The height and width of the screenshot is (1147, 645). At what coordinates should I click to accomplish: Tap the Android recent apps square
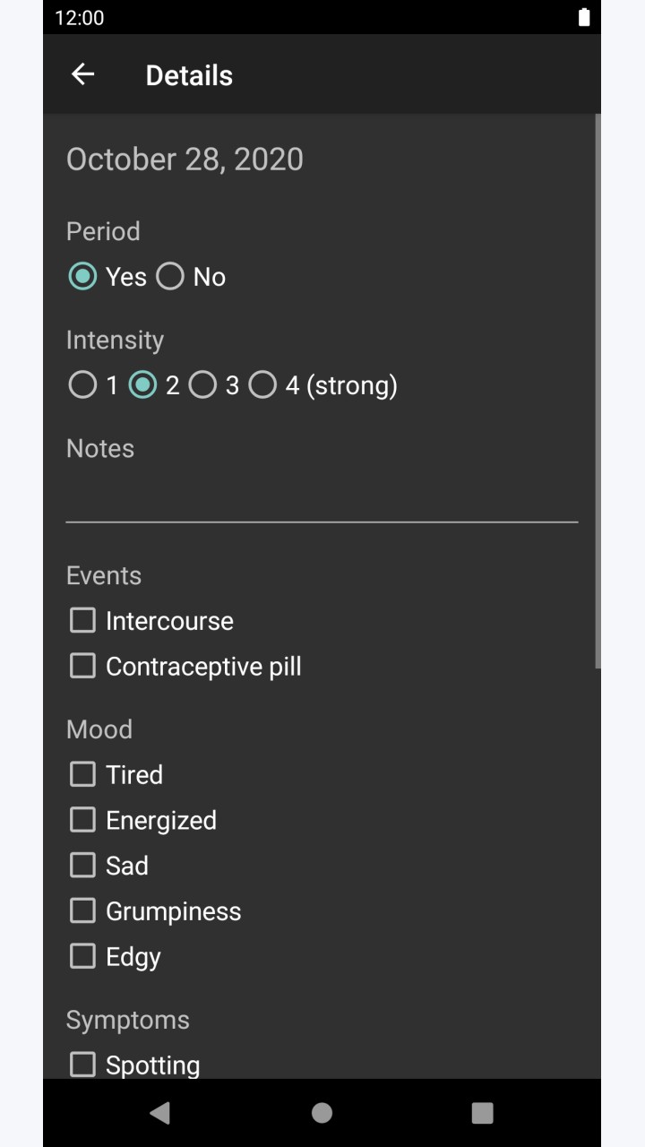point(483,1112)
